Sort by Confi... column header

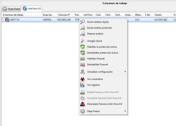point(99,15)
